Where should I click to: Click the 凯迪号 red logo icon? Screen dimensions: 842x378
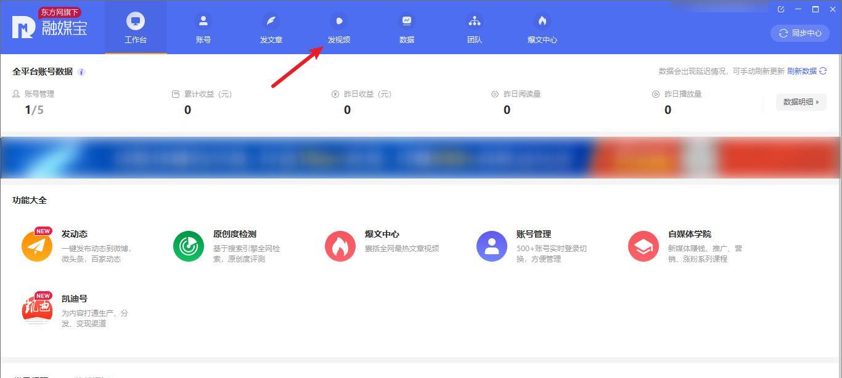tap(37, 309)
